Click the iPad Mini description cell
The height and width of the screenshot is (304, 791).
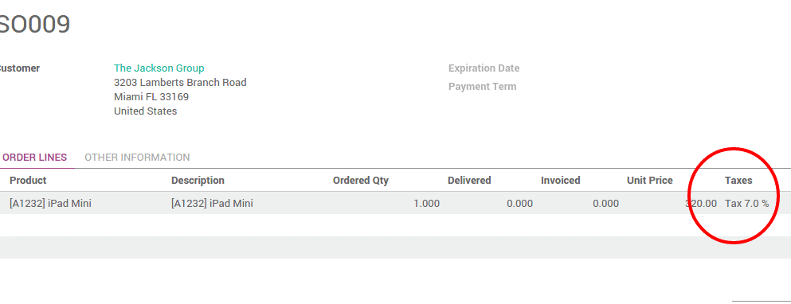(x=212, y=203)
